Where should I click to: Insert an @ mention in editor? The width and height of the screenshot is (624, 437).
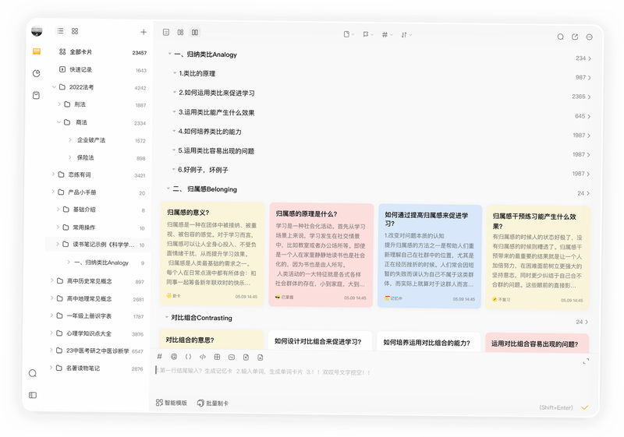coord(174,356)
